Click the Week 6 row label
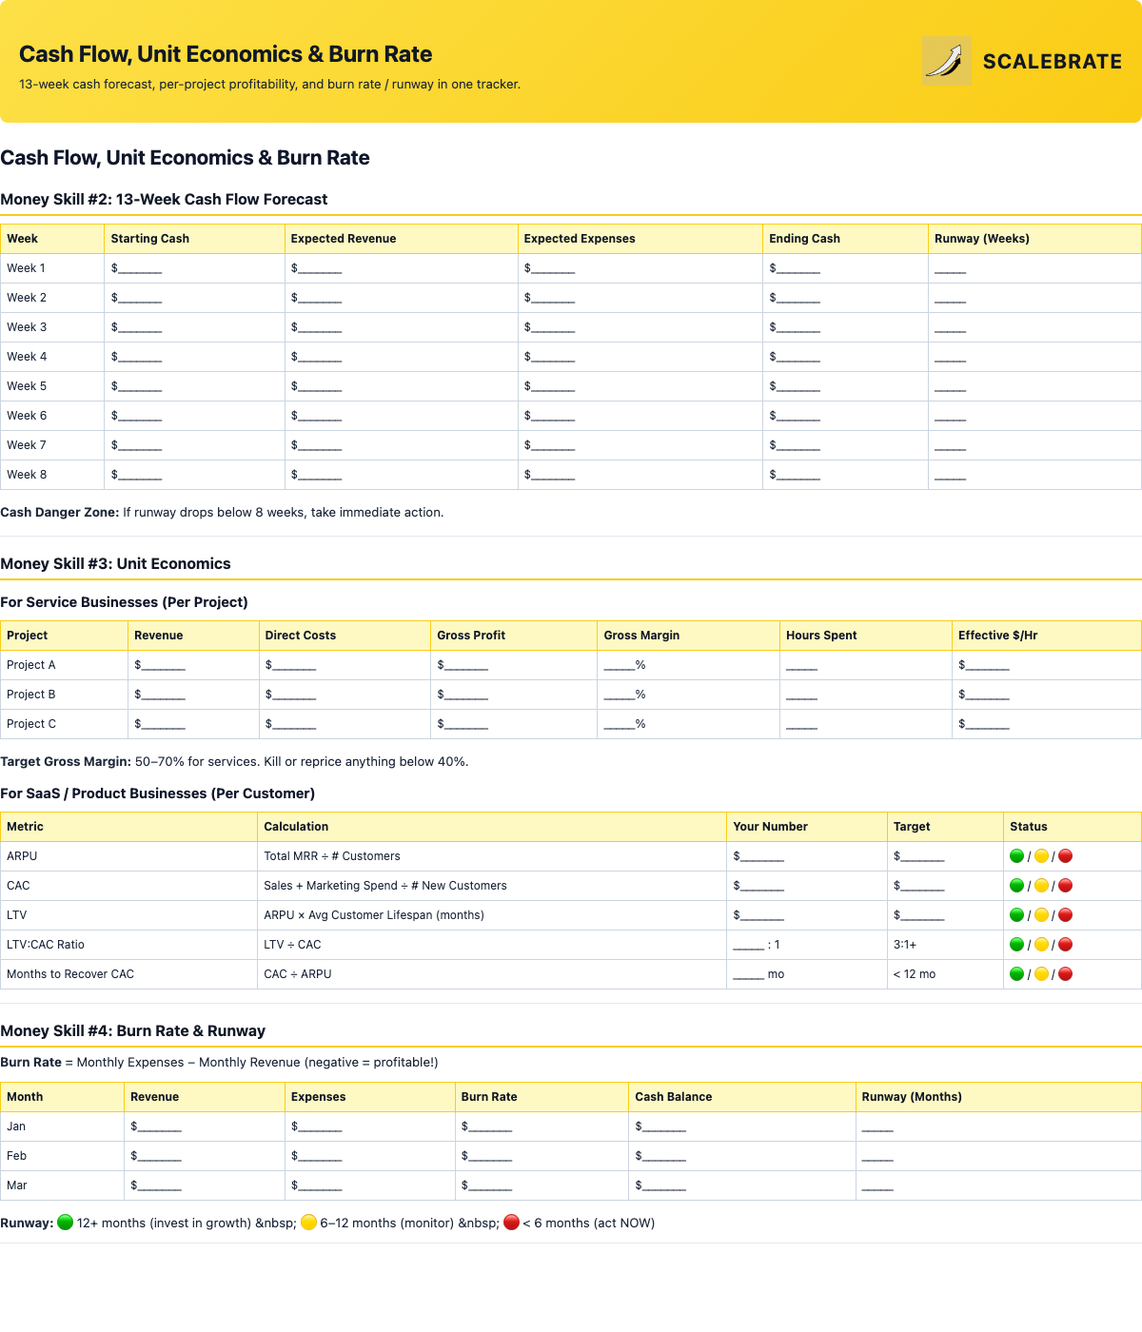The image size is (1142, 1332). pyautogui.click(x=27, y=416)
